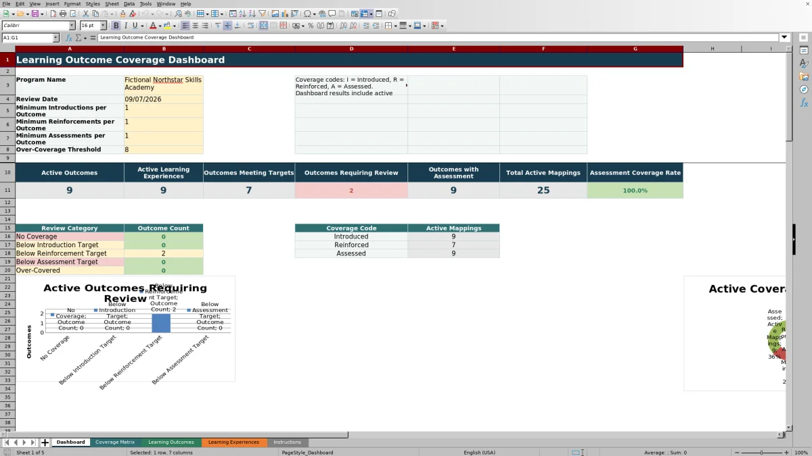Click the Add new sheet plus icon
This screenshot has width=812, height=456.
pos(45,442)
